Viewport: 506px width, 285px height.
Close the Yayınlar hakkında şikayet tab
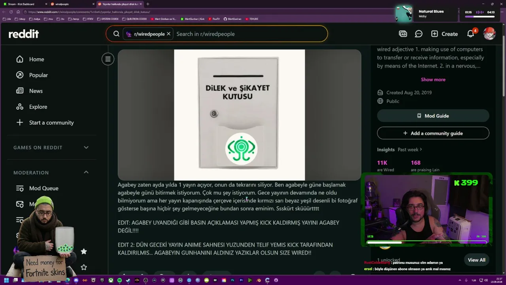pyautogui.click(x=141, y=4)
